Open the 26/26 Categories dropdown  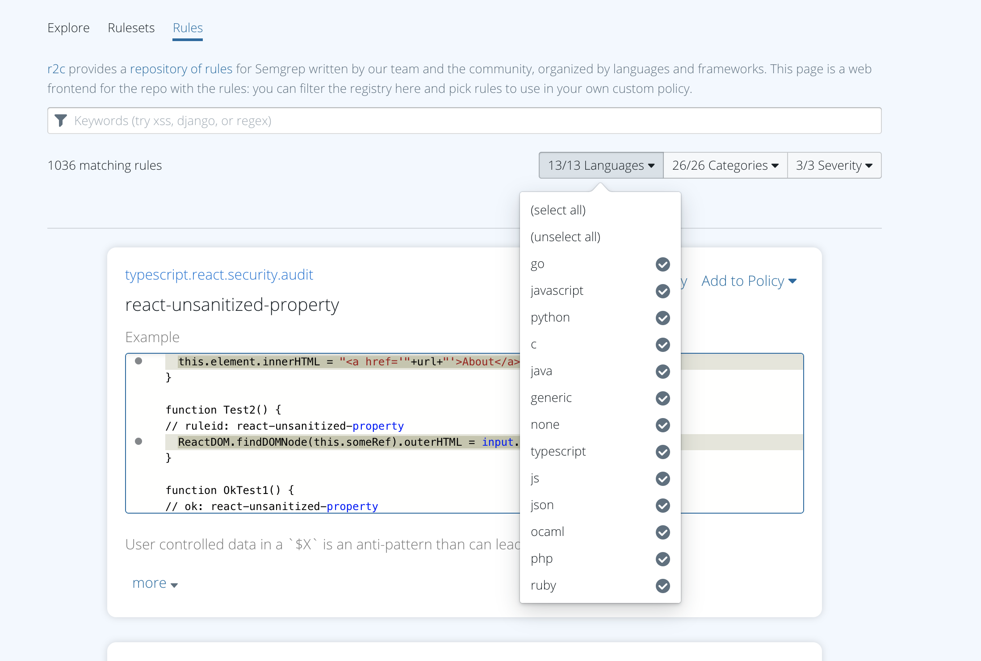pyautogui.click(x=725, y=165)
